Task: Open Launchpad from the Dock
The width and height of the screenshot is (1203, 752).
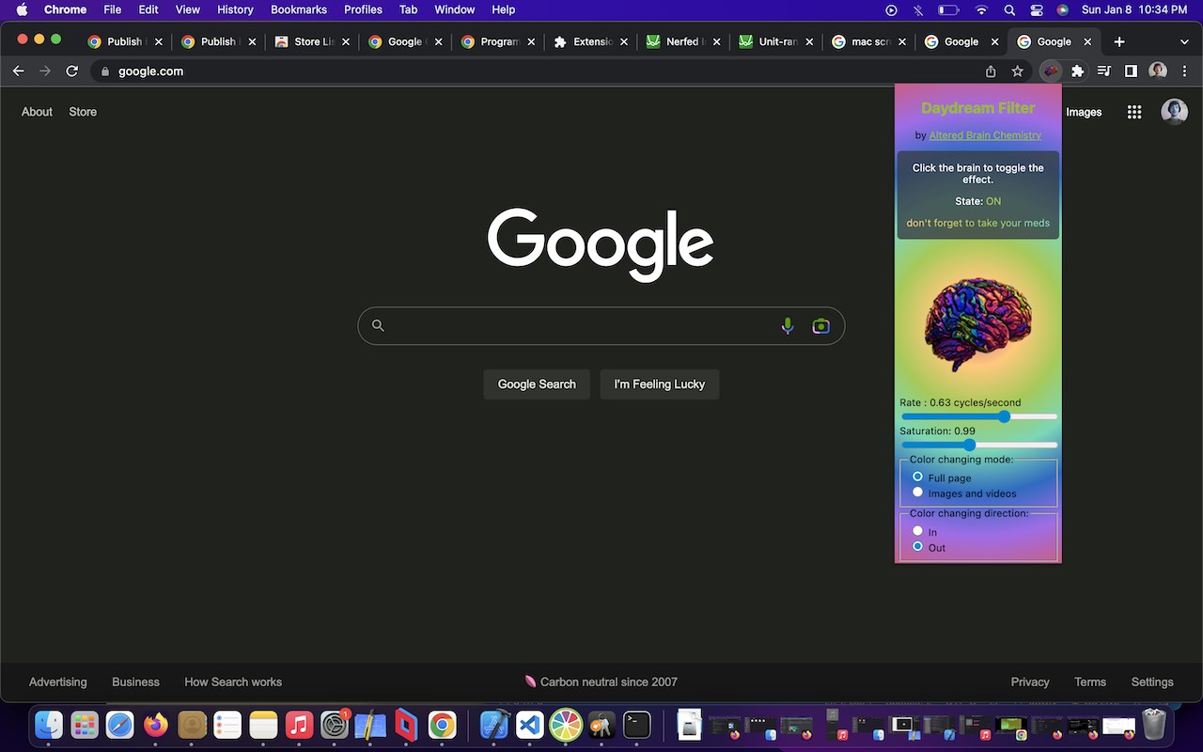Action: (85, 725)
